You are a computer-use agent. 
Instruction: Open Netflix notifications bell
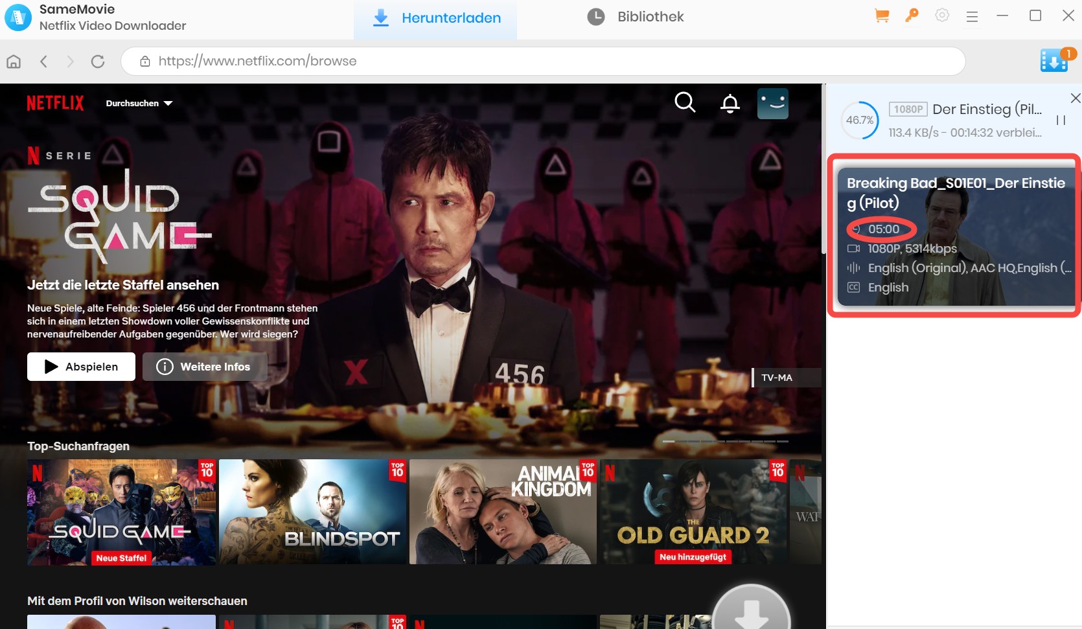(730, 104)
